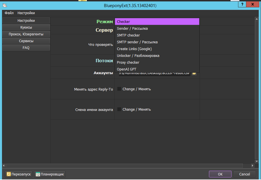Click the Перезапуск restart button

(x=19, y=174)
